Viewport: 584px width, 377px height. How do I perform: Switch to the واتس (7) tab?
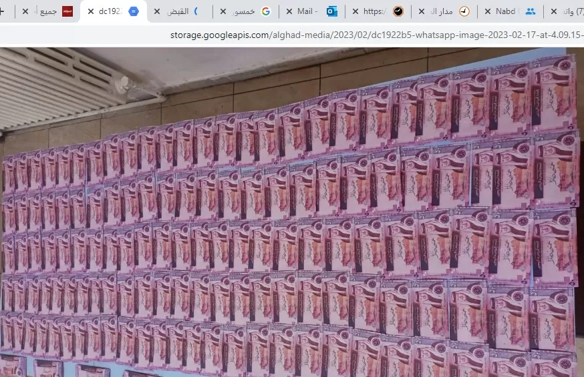(569, 11)
